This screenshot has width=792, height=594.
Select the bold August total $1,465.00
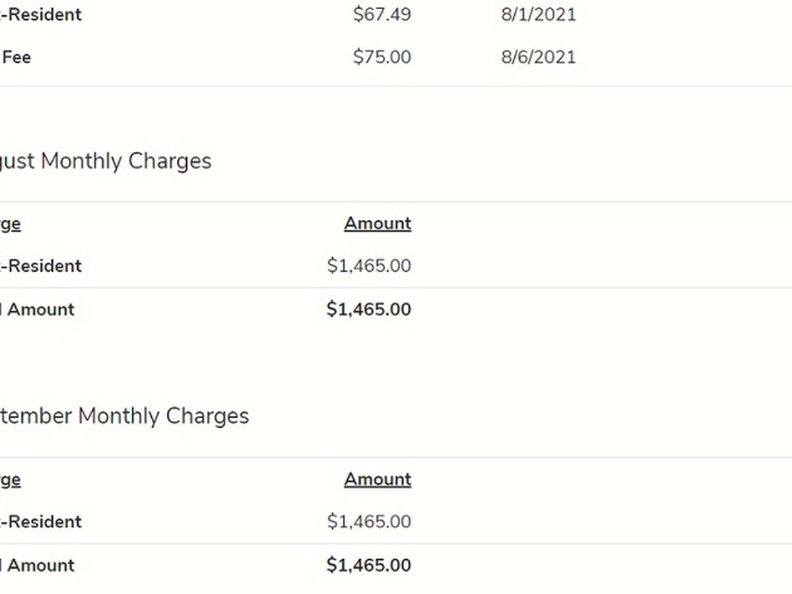click(369, 310)
